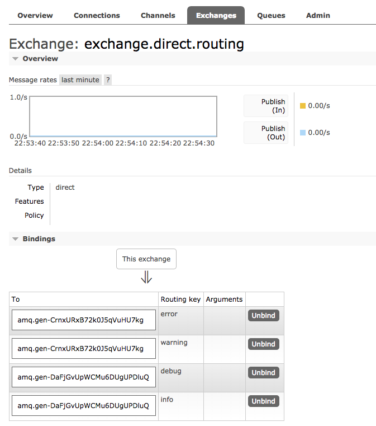Unbind the 'debug' routing key binding
The width and height of the screenshot is (376, 426).
(x=263, y=373)
